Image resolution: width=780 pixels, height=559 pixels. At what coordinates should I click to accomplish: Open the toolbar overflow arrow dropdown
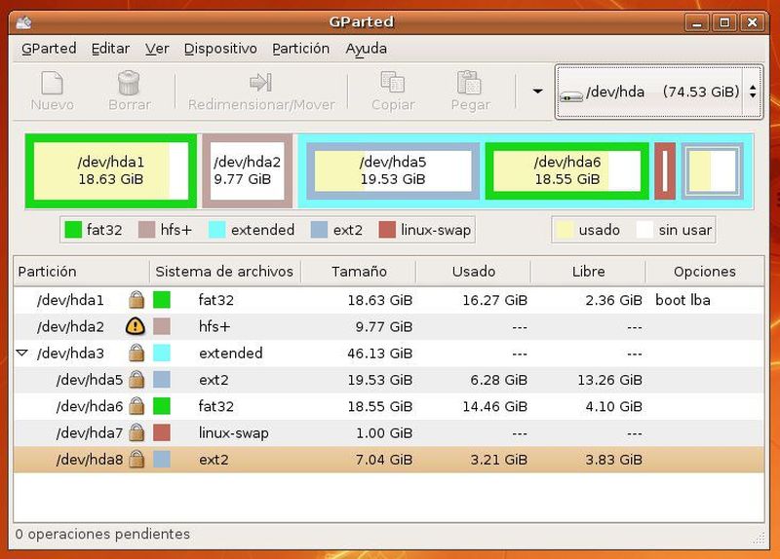coord(536,92)
